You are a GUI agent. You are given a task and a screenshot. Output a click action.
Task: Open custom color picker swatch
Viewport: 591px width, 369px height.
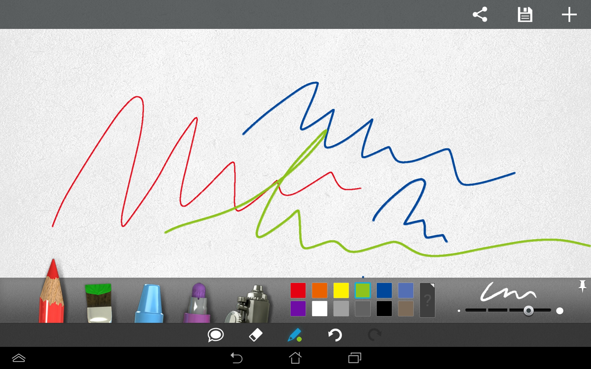(427, 300)
